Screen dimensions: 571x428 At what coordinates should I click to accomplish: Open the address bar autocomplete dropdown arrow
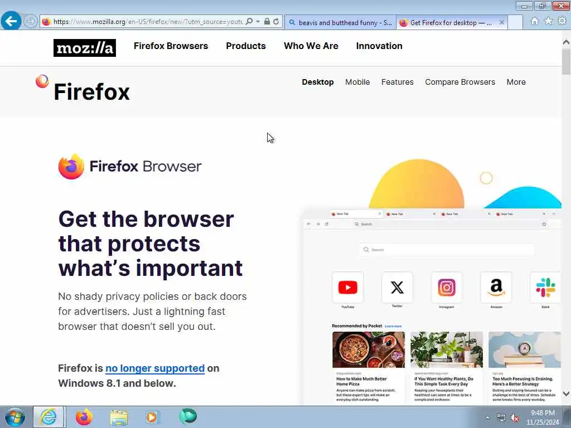coord(258,22)
